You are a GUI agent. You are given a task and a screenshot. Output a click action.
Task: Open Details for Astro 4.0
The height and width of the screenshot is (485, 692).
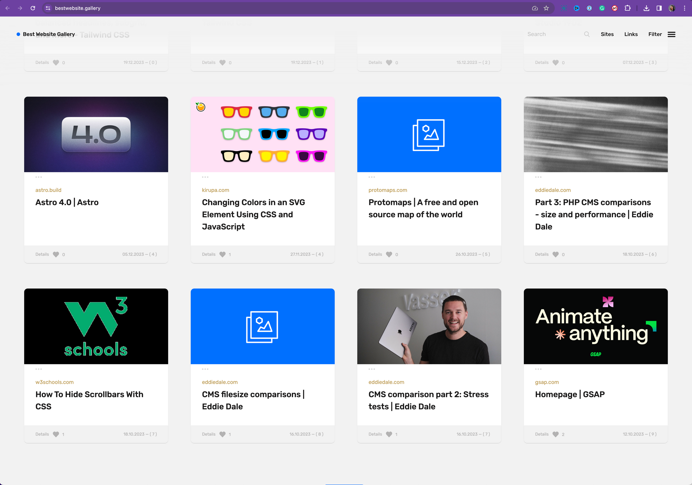[x=42, y=254]
